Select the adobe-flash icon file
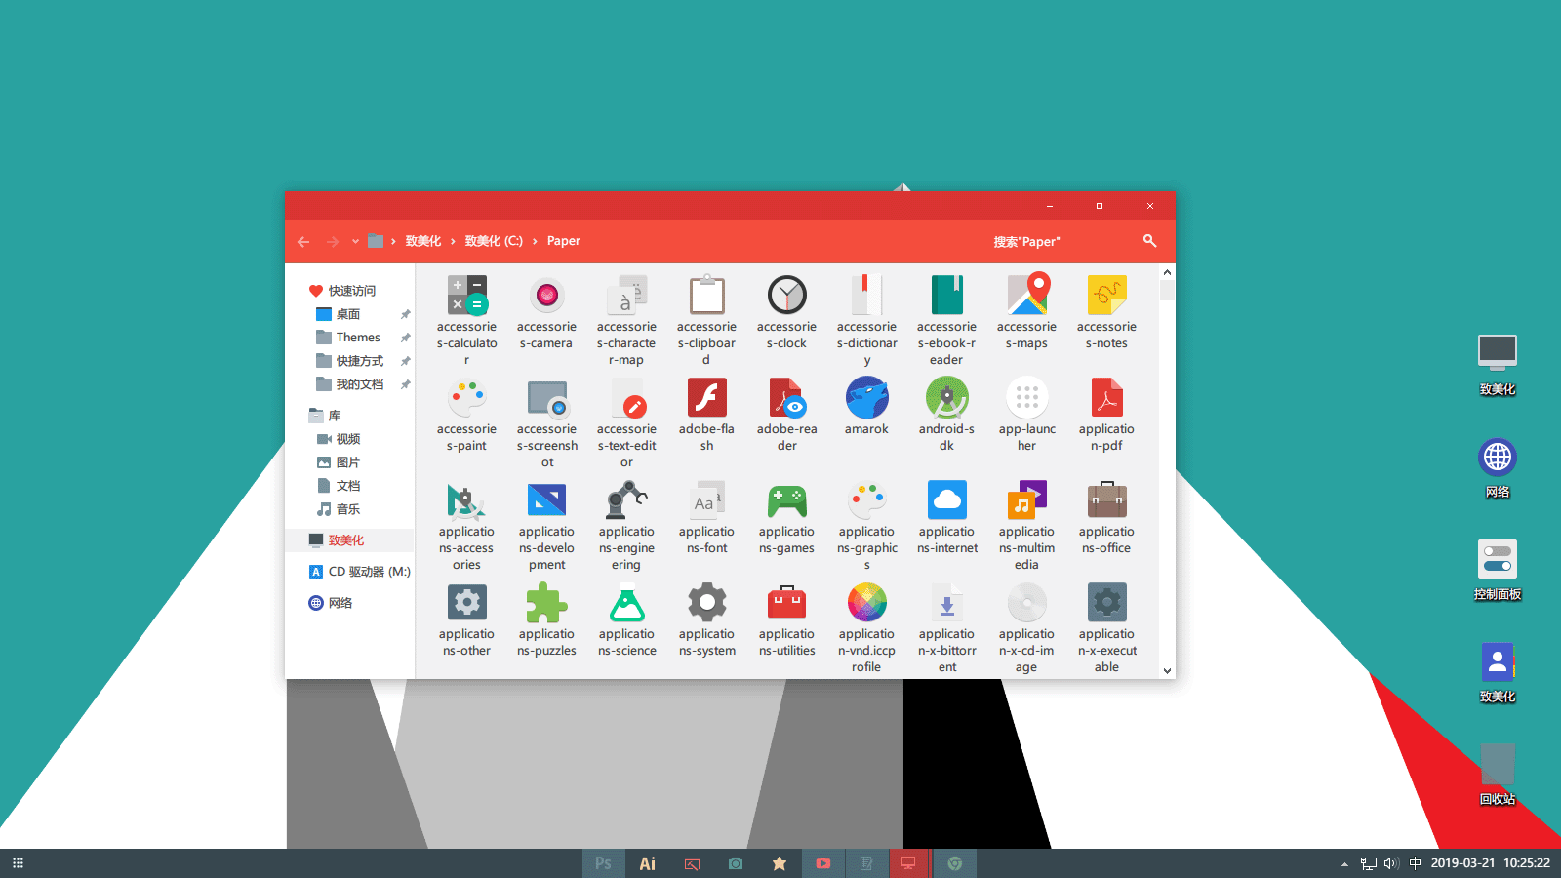 coord(706,415)
